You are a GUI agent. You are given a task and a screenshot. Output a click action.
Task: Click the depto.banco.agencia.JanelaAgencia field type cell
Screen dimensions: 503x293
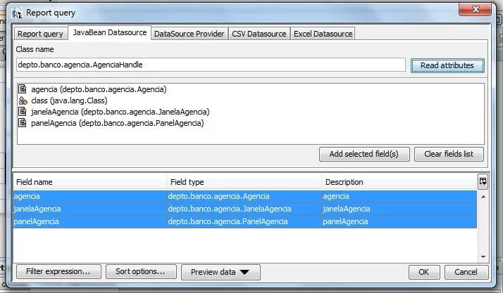pyautogui.click(x=244, y=209)
